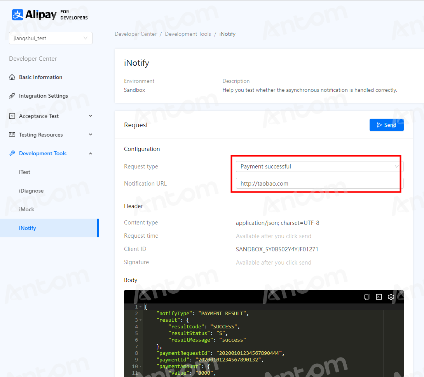This screenshot has height=377, width=424.
Task: Click the "notifyType" line in the body
Action: pyautogui.click(x=202, y=314)
